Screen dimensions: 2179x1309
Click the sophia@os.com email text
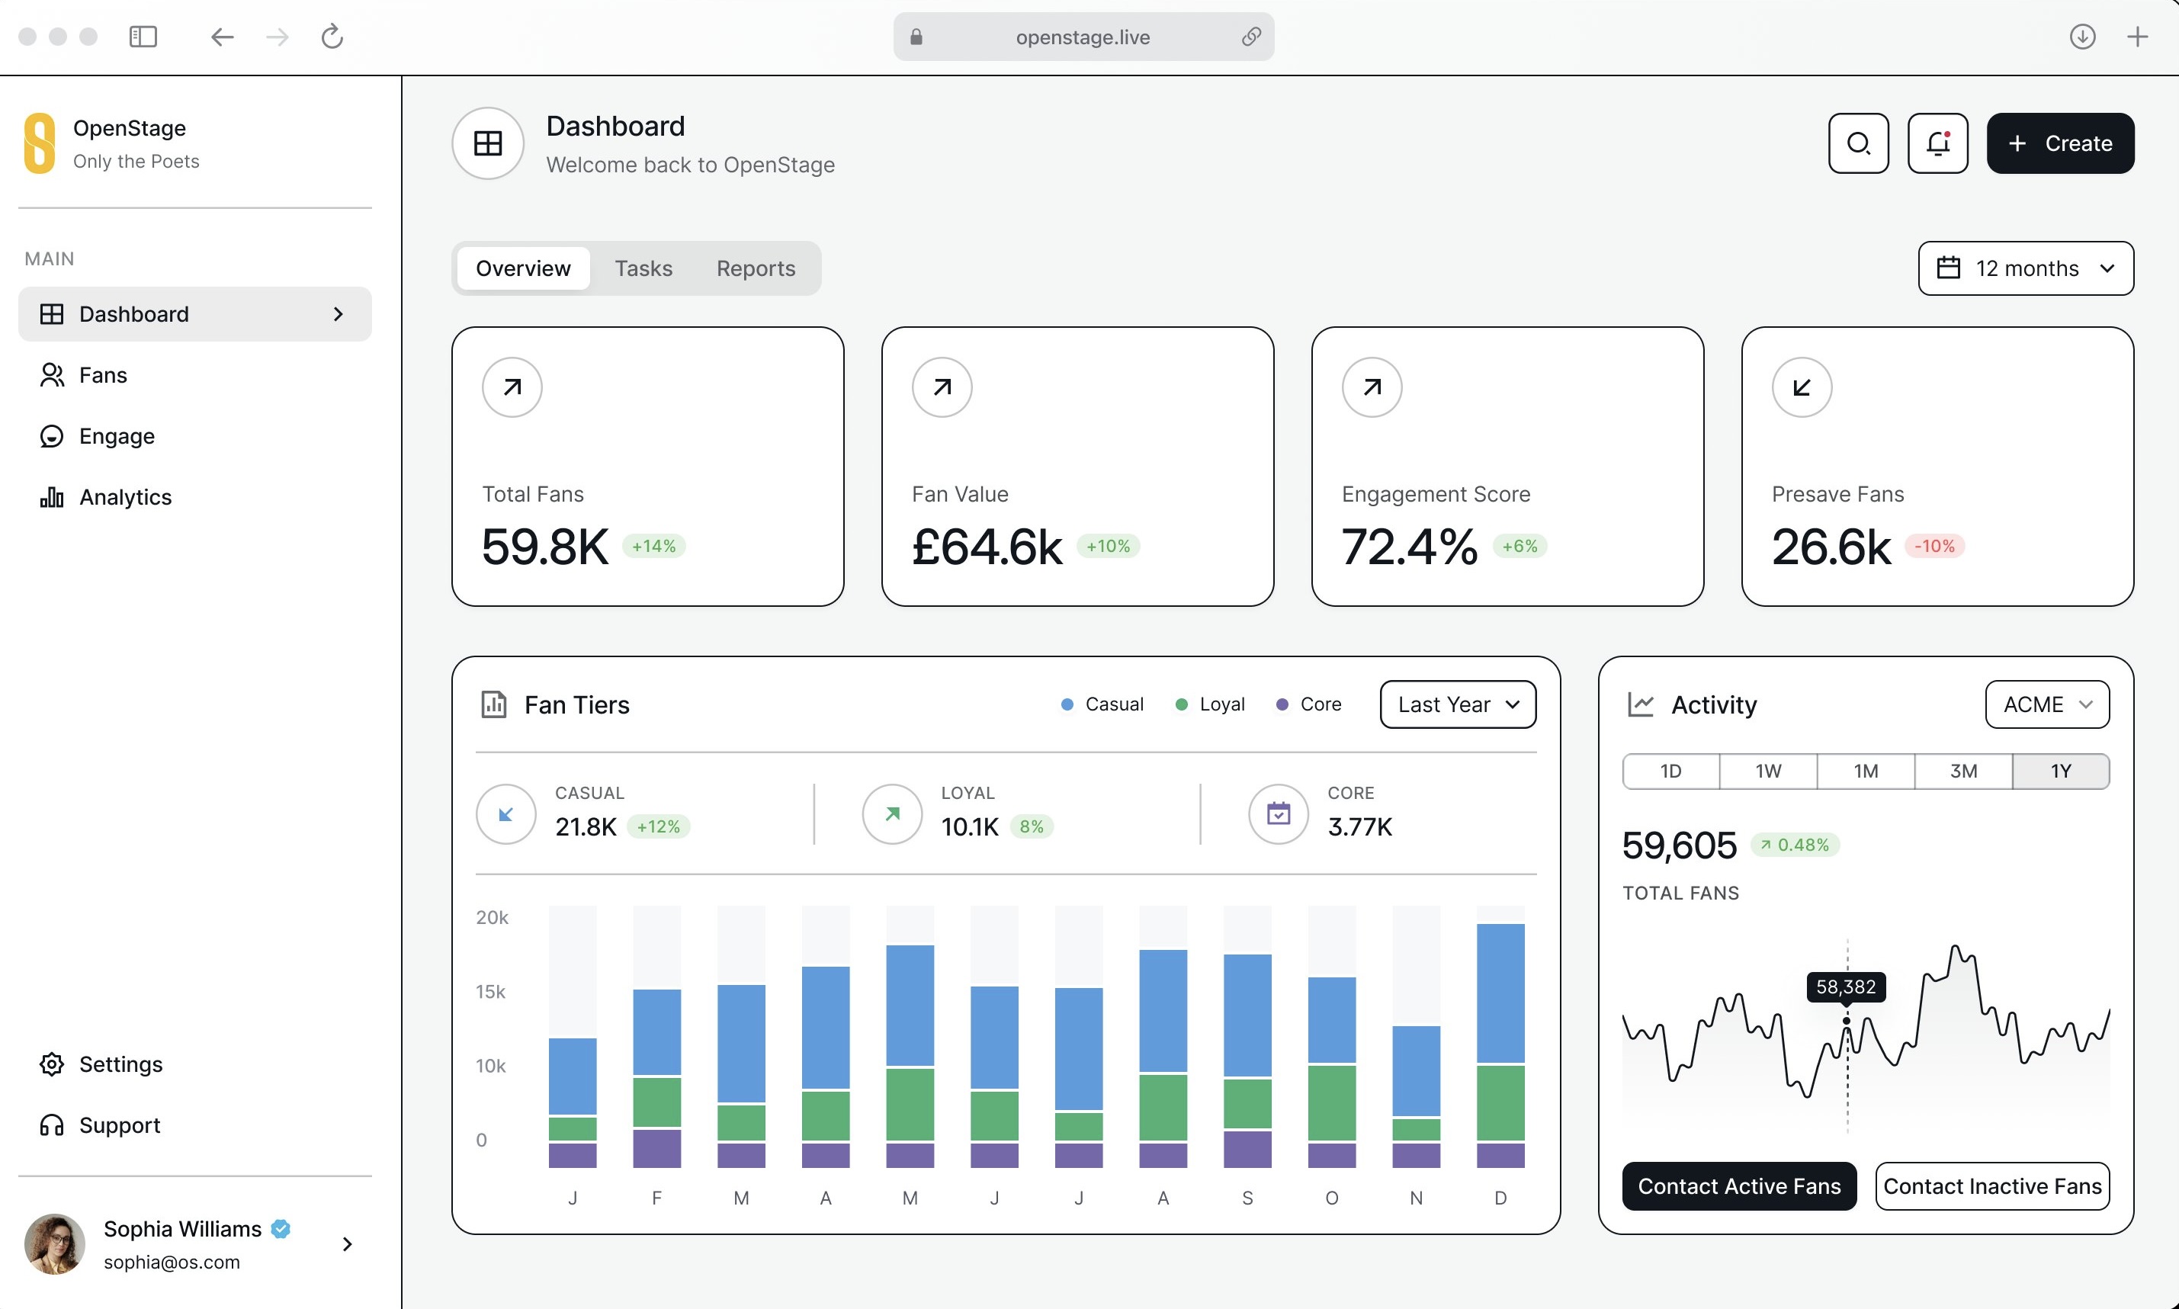pos(172,1262)
